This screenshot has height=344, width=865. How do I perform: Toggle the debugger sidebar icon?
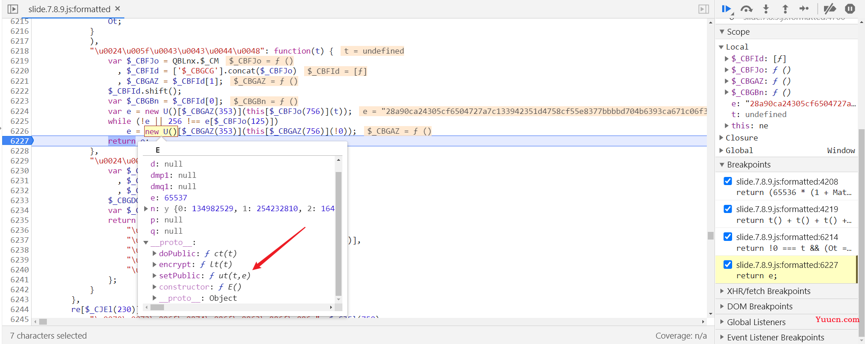coord(703,9)
